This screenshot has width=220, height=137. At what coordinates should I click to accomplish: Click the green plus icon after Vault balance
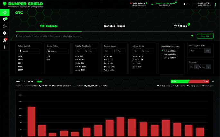[x=146, y=3]
